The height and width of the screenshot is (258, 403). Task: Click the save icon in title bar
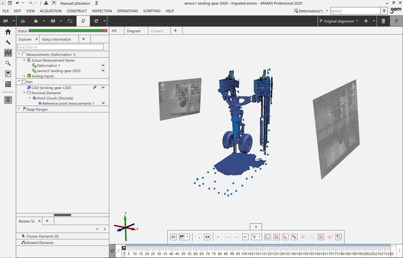pyautogui.click(x=10, y=3)
